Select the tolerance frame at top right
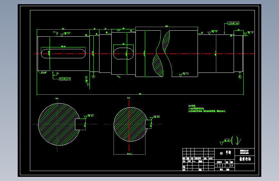279x181 pixels. pos(233,23)
